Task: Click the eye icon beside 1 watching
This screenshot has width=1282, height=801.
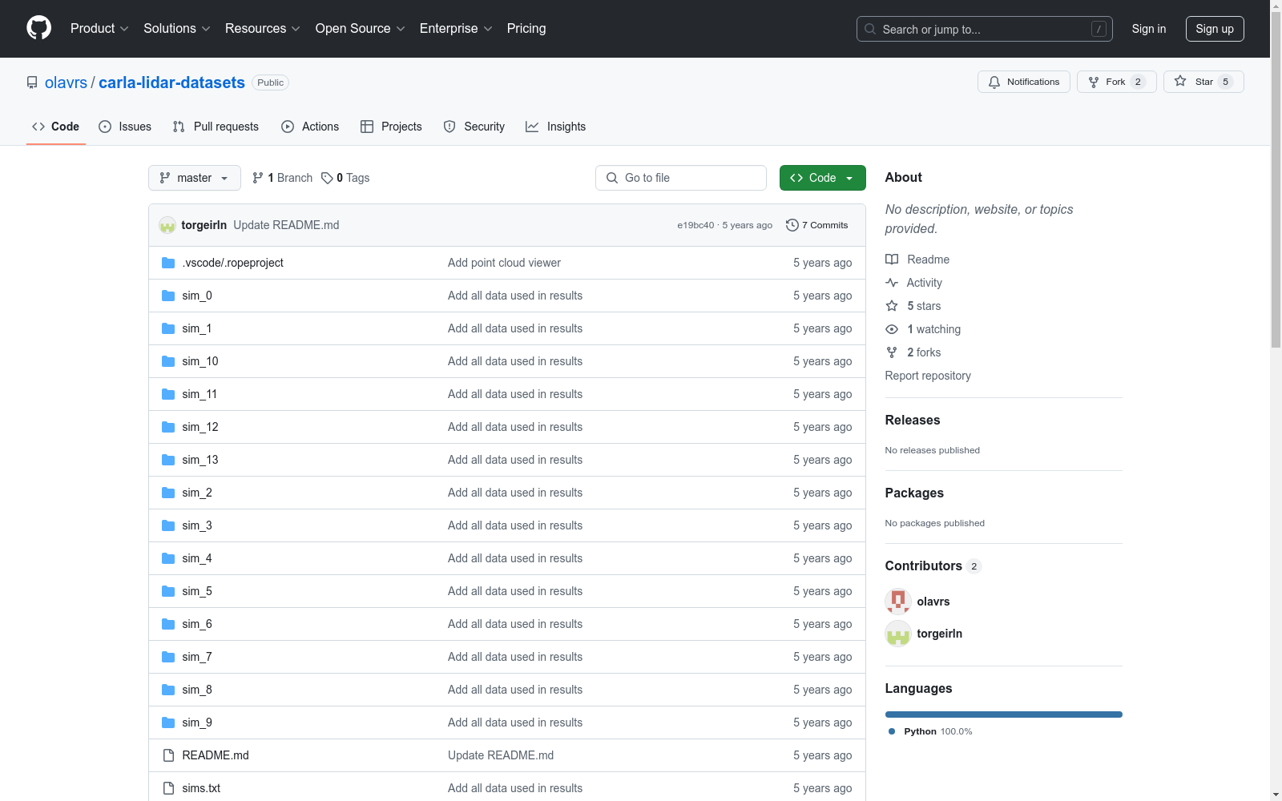Action: point(892,329)
